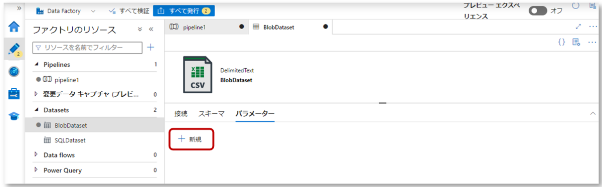Open the Monitor gauge hub
Image resolution: width=602 pixels, height=187 pixels.
click(x=14, y=72)
